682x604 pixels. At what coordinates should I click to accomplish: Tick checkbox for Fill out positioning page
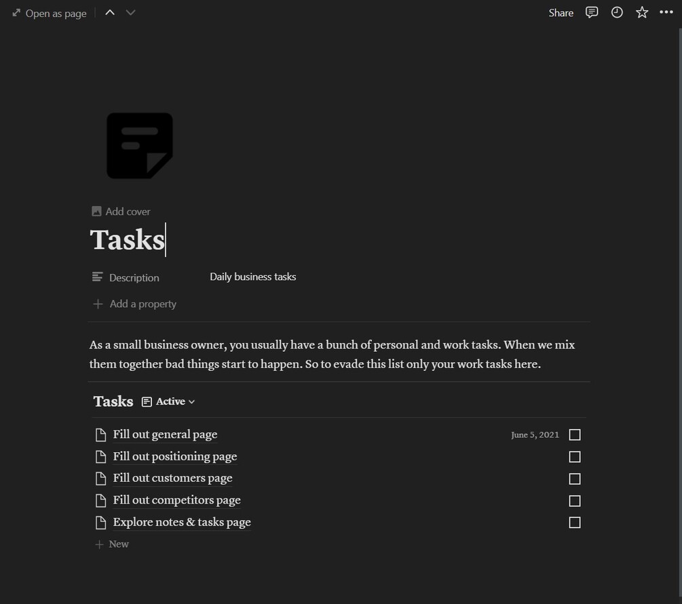(x=575, y=457)
